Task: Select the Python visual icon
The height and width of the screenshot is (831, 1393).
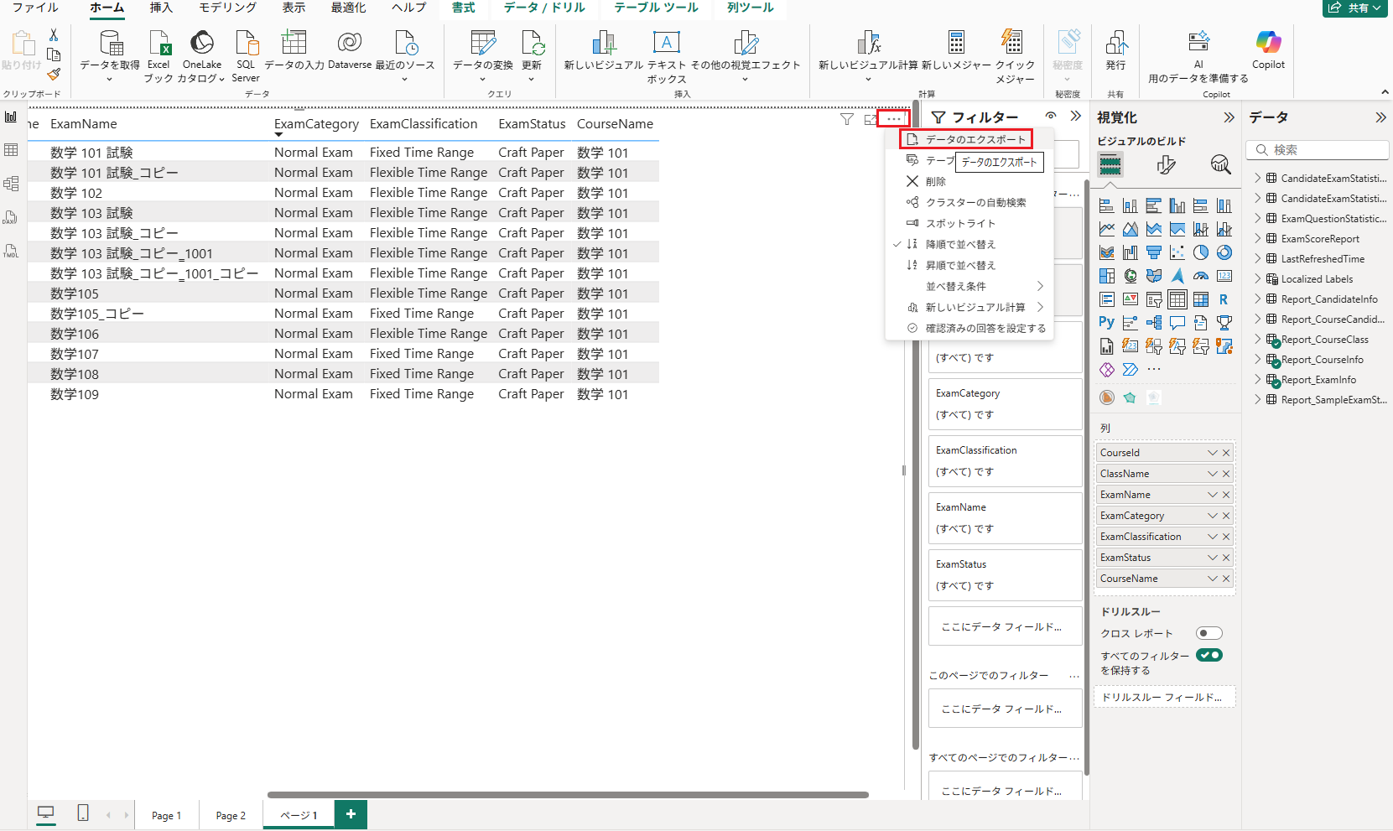Action: pyautogui.click(x=1106, y=322)
